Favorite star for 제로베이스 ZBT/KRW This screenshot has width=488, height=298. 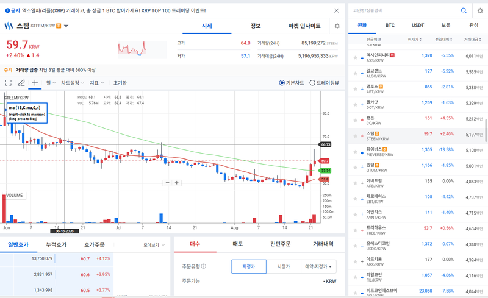pyautogui.click(x=355, y=199)
